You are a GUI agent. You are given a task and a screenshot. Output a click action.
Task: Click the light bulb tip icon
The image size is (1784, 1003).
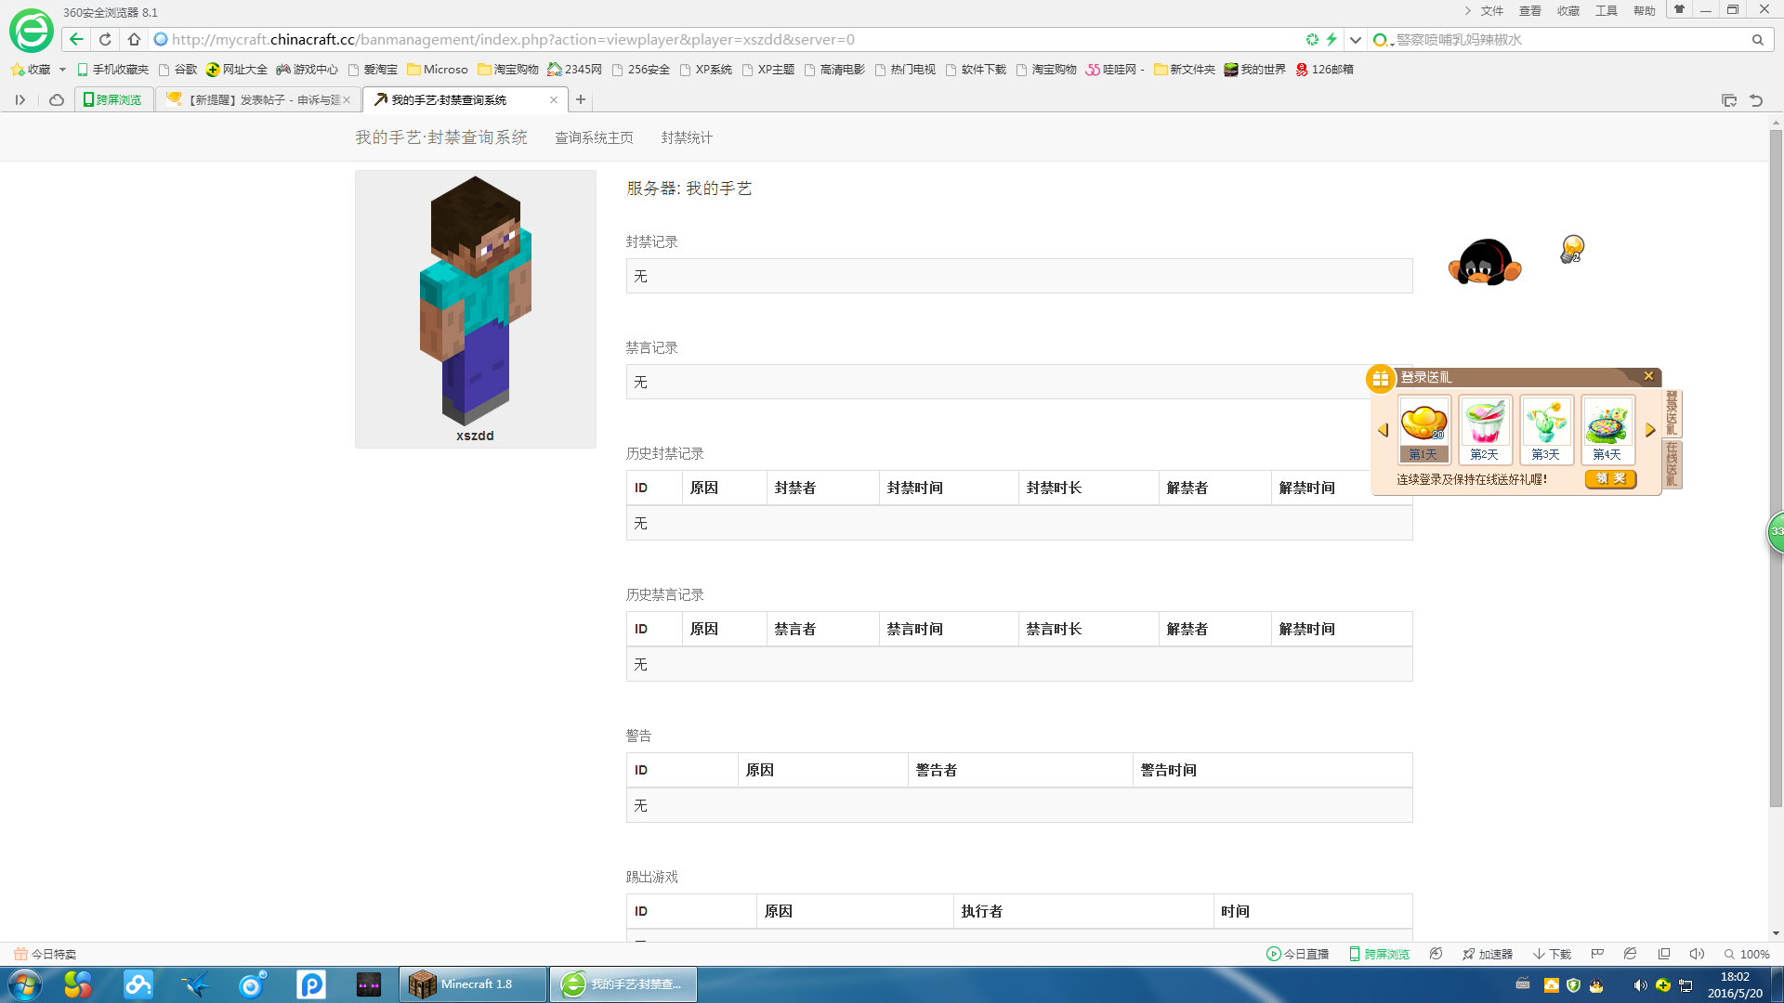1572,249
